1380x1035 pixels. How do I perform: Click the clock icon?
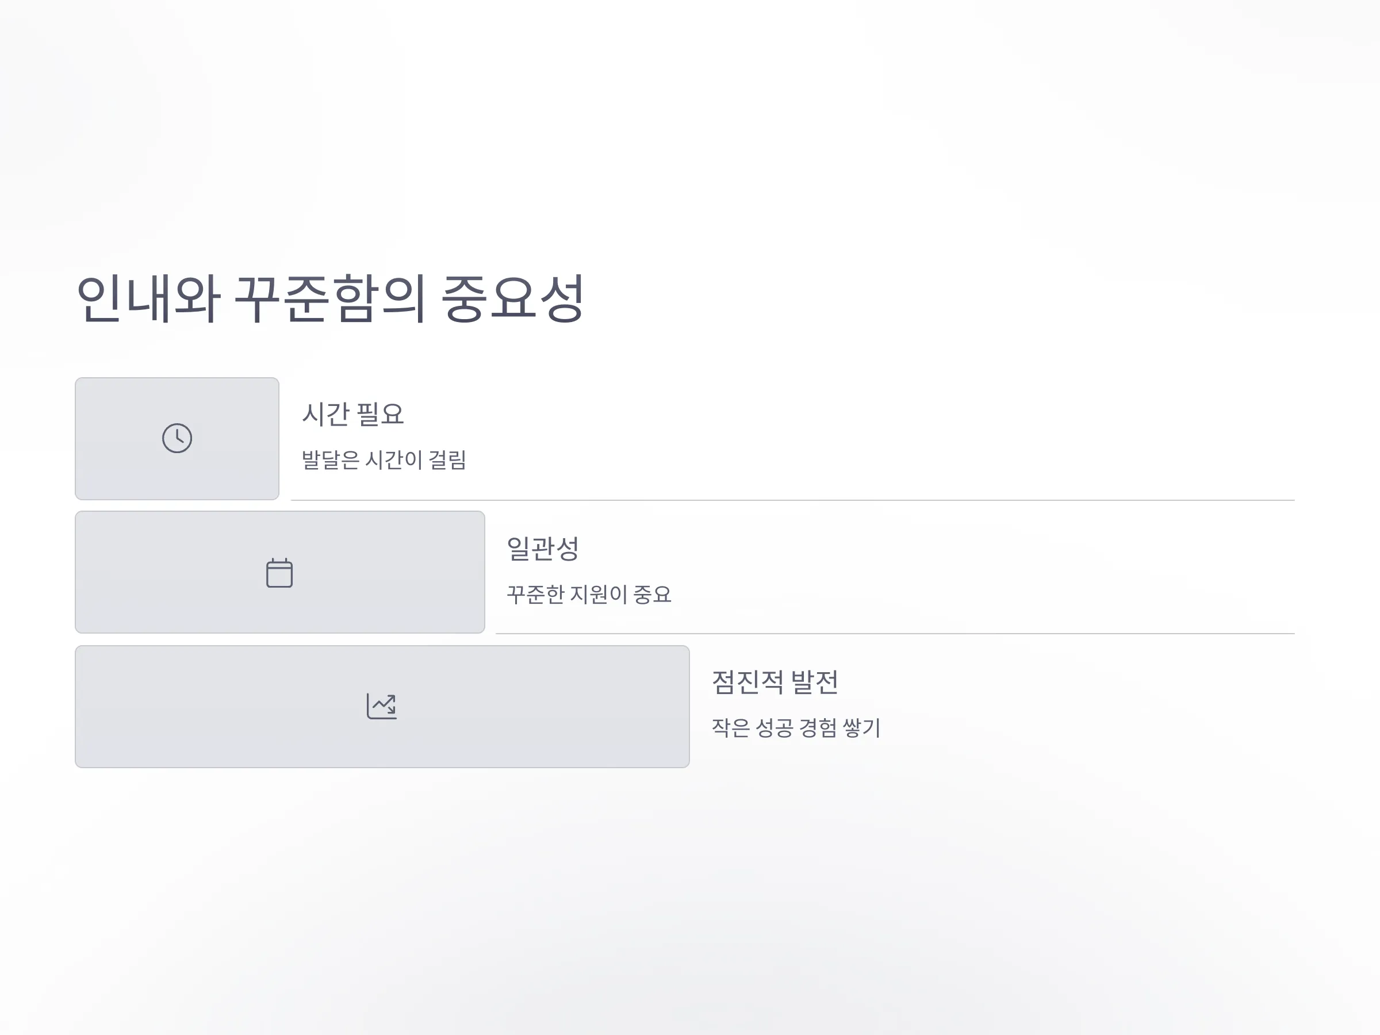point(177,438)
